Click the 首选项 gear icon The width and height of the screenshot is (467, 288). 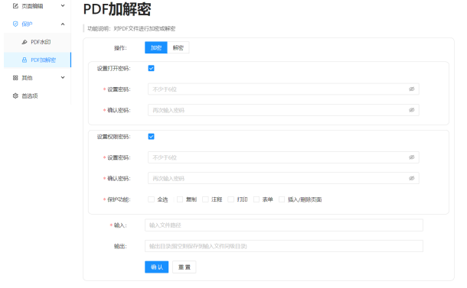pyautogui.click(x=15, y=95)
